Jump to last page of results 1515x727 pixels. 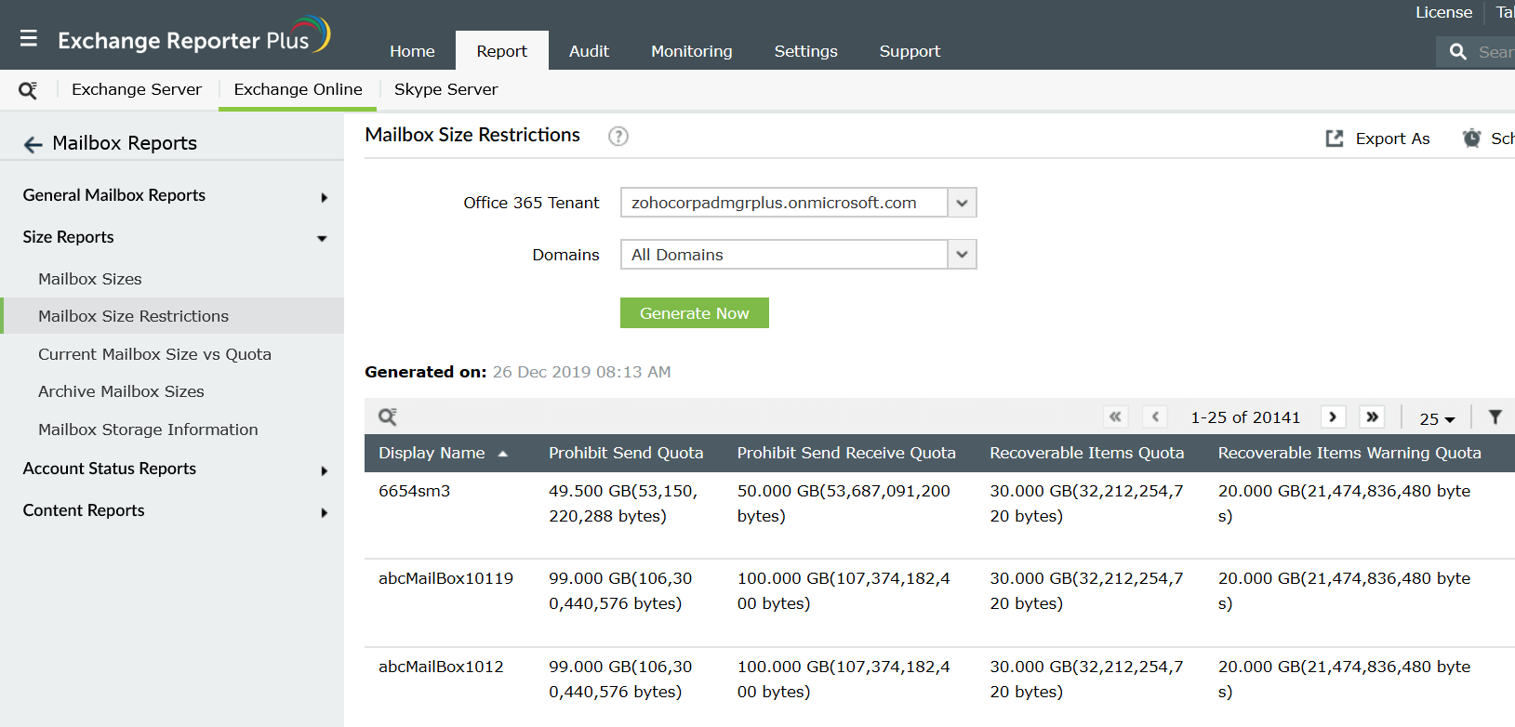click(1372, 416)
